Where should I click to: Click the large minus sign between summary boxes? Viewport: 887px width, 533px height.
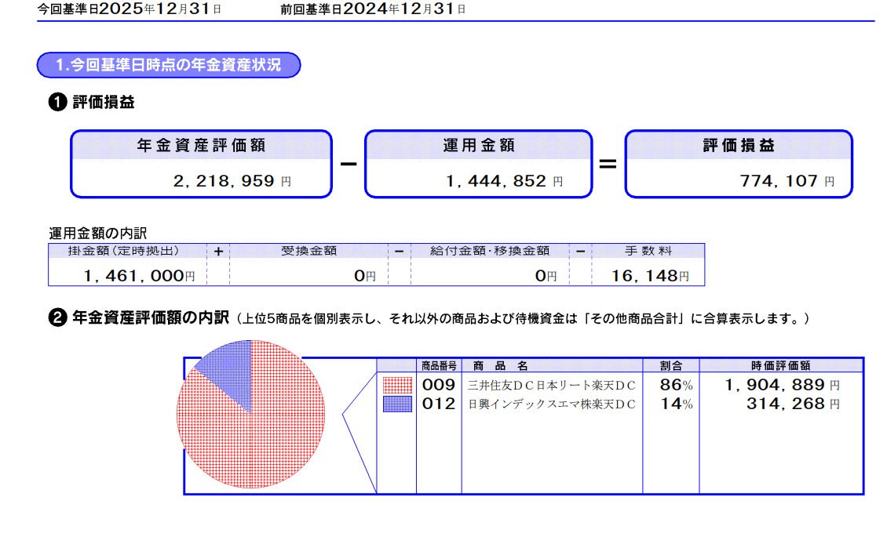coord(349,164)
